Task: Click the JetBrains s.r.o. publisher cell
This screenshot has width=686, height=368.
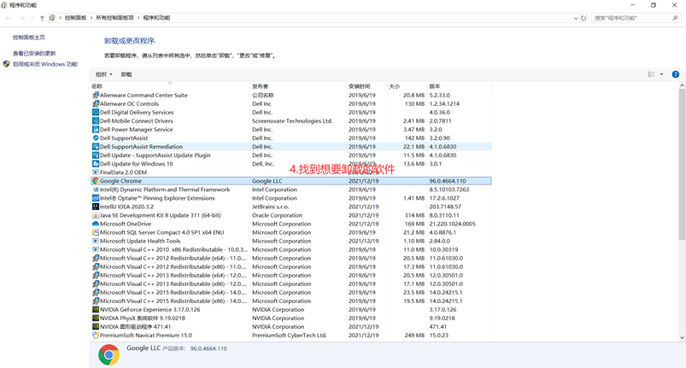Action: click(x=270, y=207)
